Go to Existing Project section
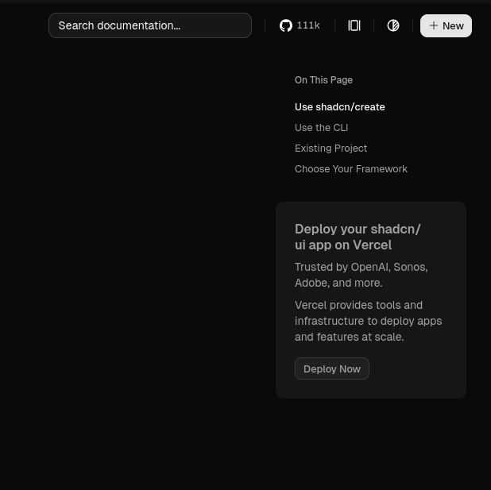 tap(331, 149)
